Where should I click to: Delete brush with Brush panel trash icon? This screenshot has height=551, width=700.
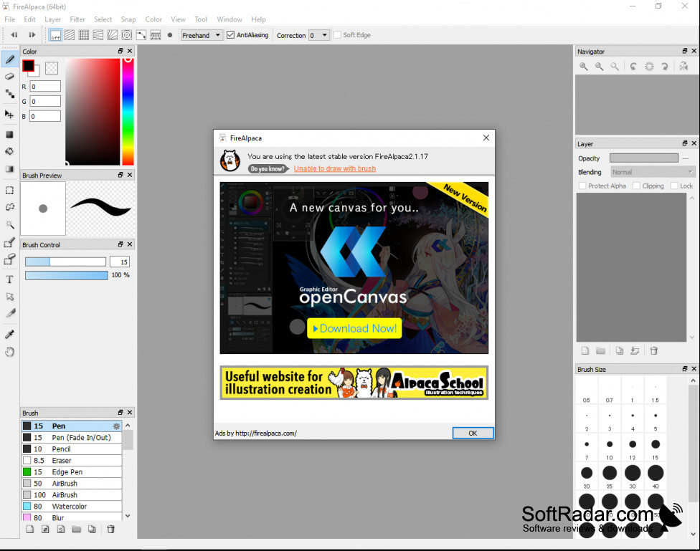point(110,529)
